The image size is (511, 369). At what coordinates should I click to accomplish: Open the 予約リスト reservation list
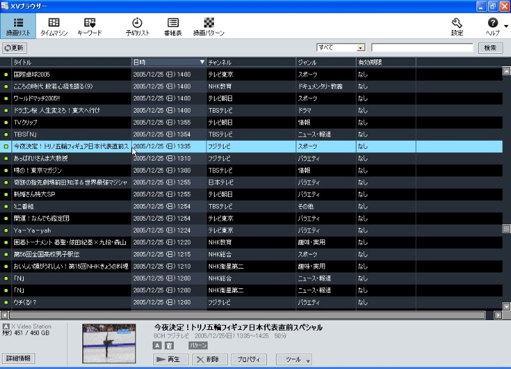(x=137, y=26)
